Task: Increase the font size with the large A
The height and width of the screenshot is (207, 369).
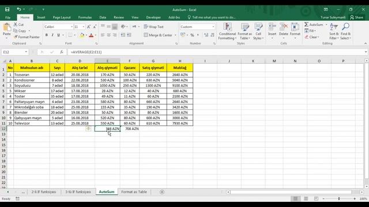Action: pos(89,27)
